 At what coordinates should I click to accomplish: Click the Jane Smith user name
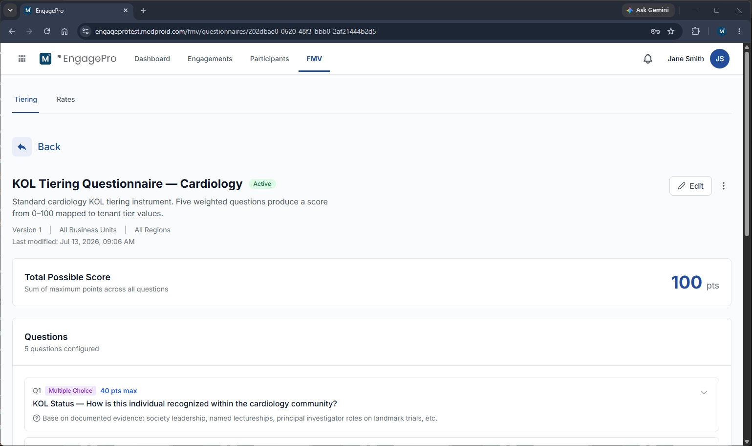click(x=686, y=59)
